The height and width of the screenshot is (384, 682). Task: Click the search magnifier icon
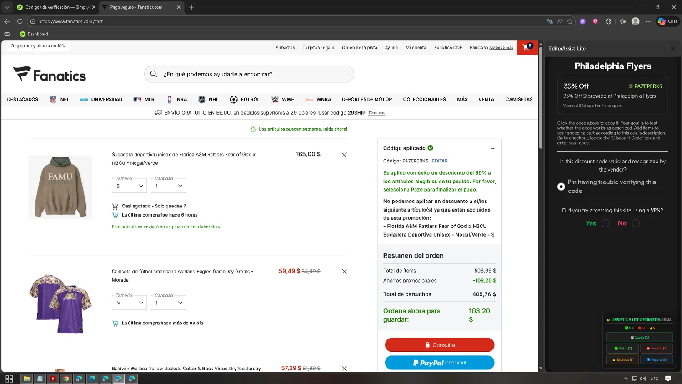(154, 74)
